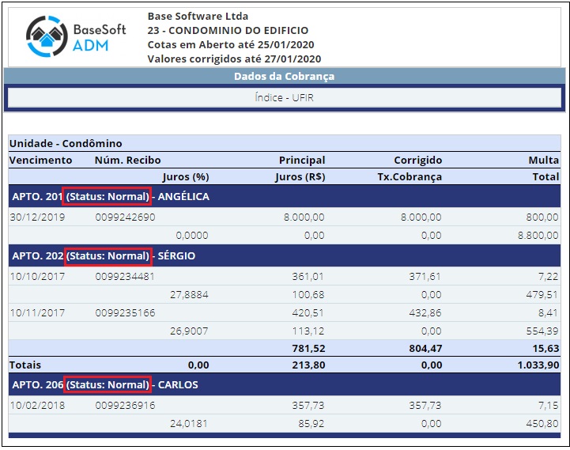The image size is (570, 450).
Task: Open receipt number 0099234481
Action: tap(125, 277)
